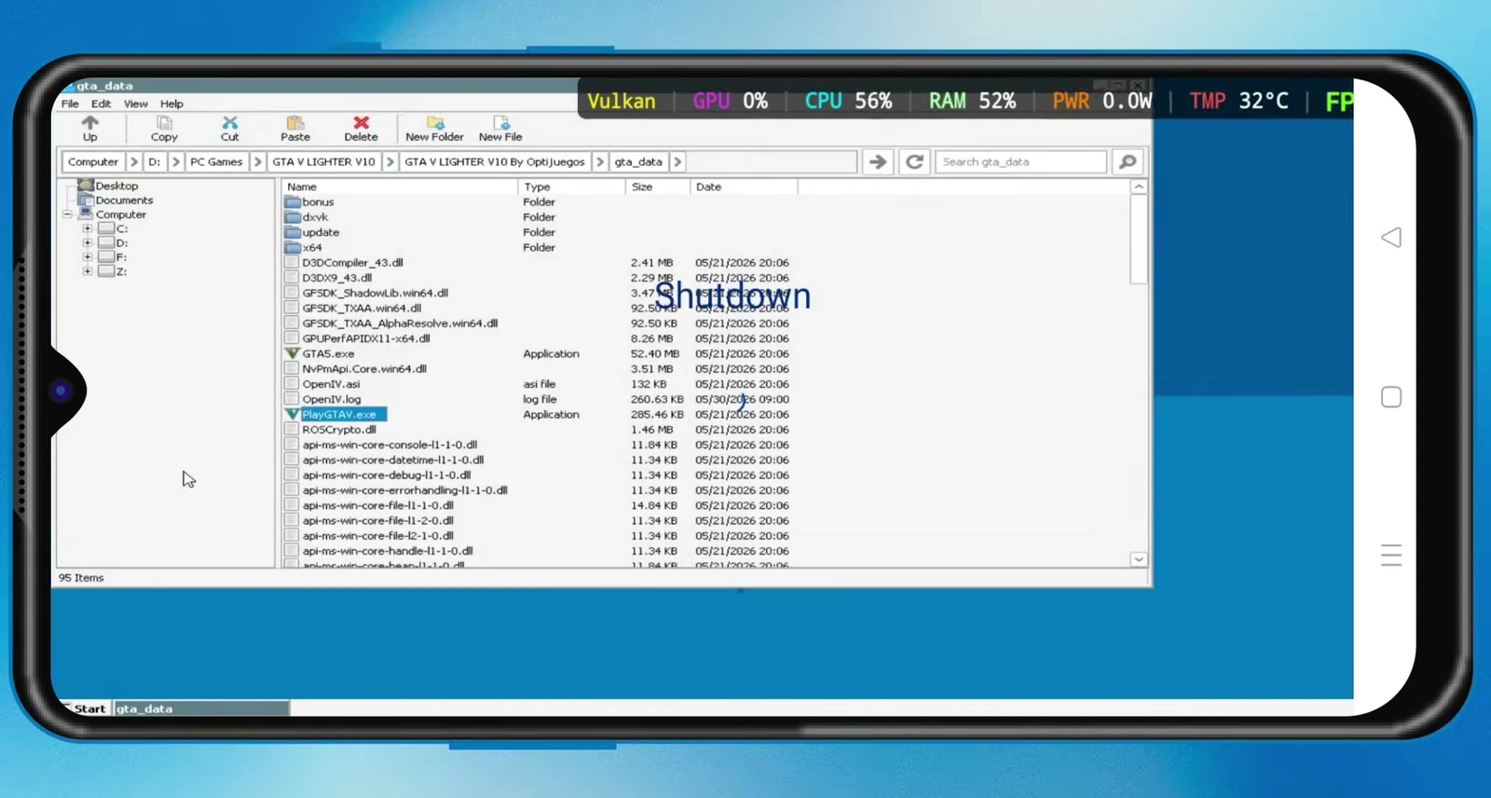Click the gta_data taskbar button
Viewport: 1491px width, 798px height.
[x=201, y=709]
